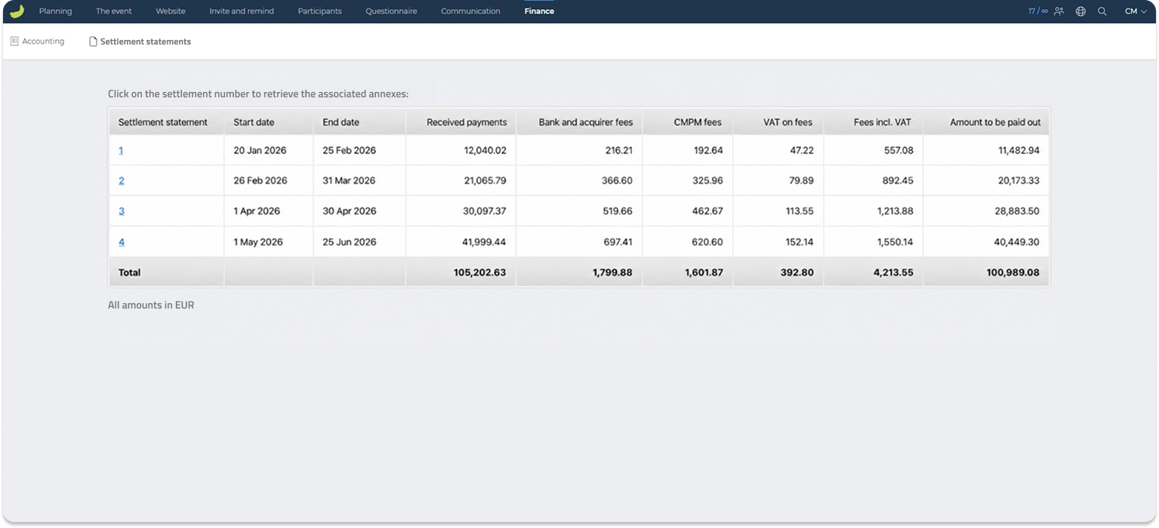This screenshot has width=1159, height=528.
Task: Click Bank and acquirer fees header
Action: coord(586,122)
